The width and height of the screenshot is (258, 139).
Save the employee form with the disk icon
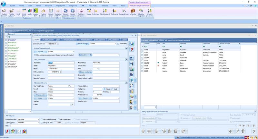(x=132, y=43)
